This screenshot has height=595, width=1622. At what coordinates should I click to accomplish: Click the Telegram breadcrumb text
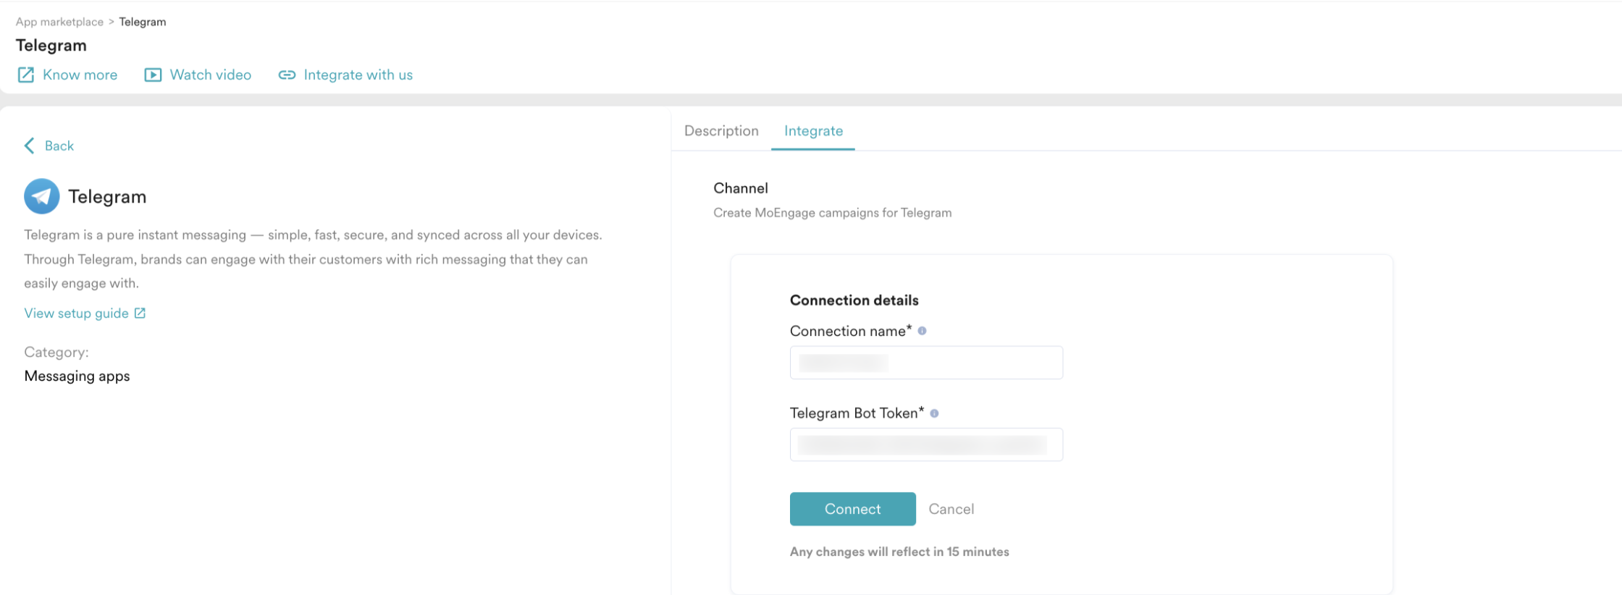pos(143,22)
